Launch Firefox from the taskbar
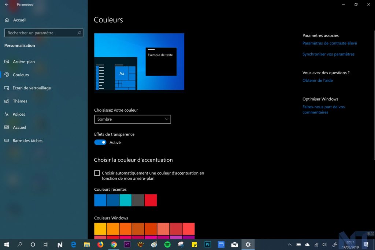375x250 pixels. pos(100,244)
